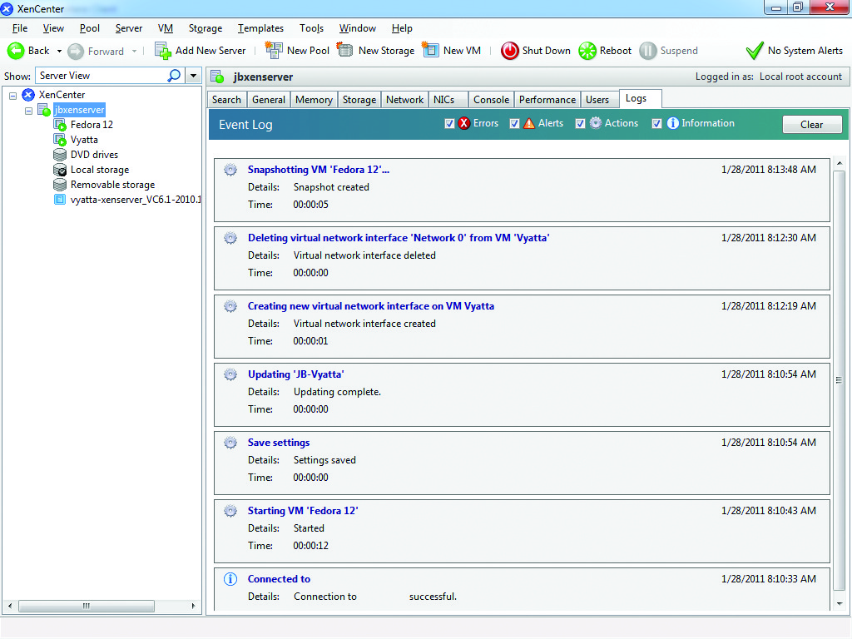Open the Back history dropdown arrow
Viewport: 852px width, 639px height.
click(59, 51)
